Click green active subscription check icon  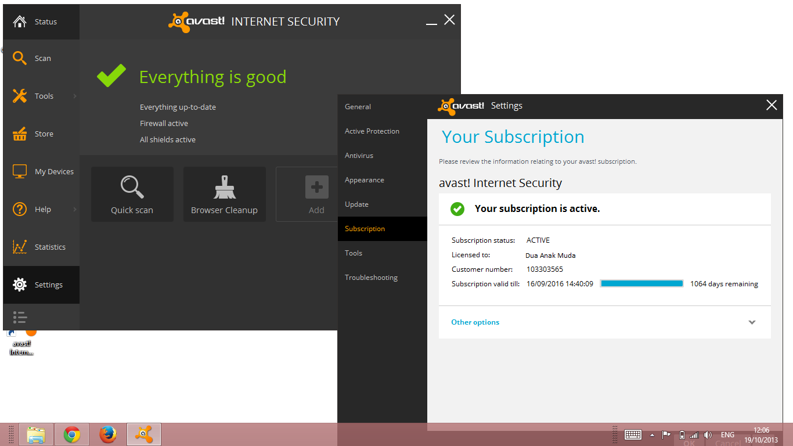457,209
